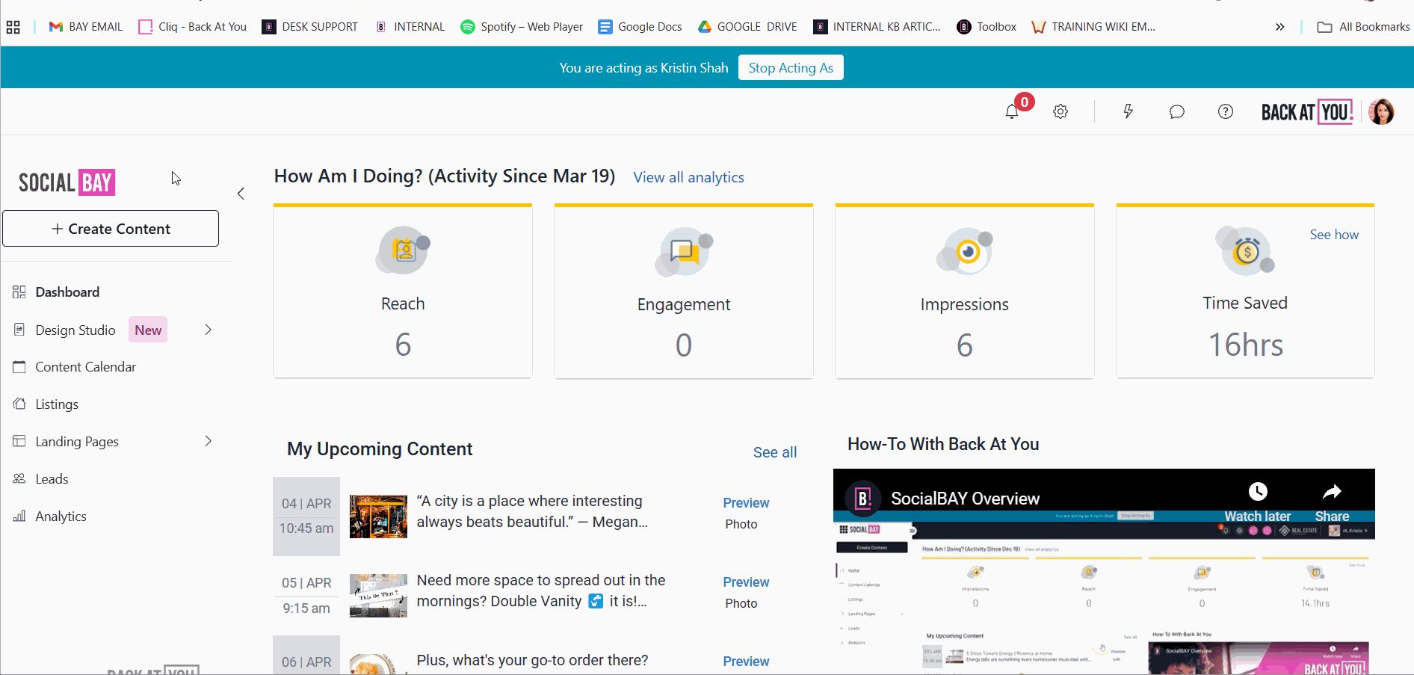This screenshot has width=1414, height=675.
Task: Open the notifications bell icon
Action: coord(1012,111)
